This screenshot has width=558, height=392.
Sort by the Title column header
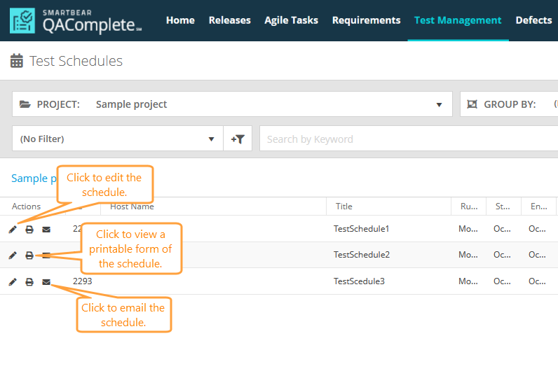click(x=344, y=206)
